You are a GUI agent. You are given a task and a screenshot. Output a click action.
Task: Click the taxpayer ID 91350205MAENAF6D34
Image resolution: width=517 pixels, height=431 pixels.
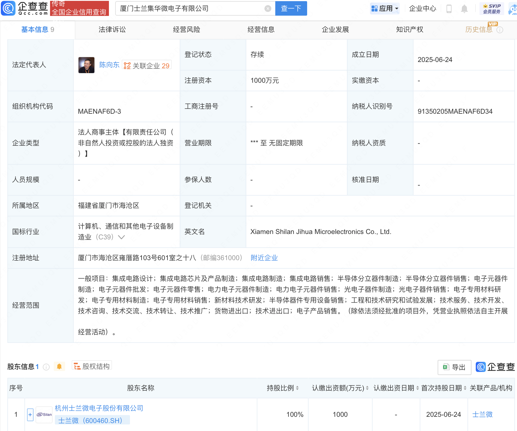pos(455,111)
